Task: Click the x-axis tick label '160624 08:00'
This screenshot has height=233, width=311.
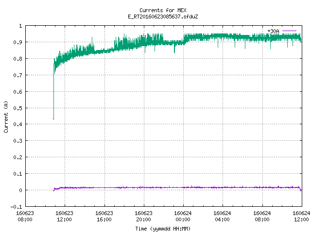Action: 262,216
